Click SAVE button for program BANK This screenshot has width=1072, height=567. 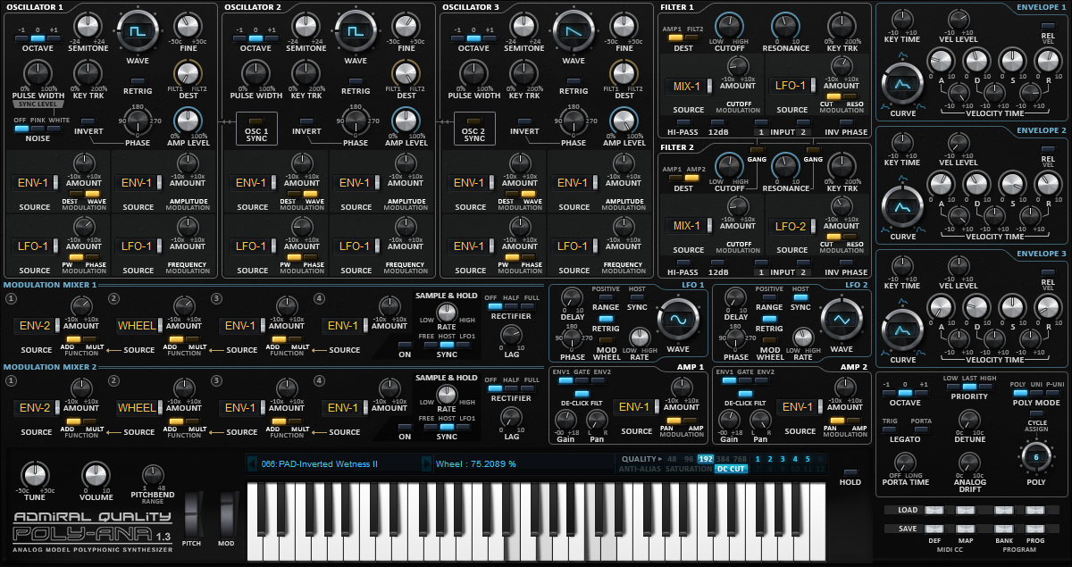1004,529
